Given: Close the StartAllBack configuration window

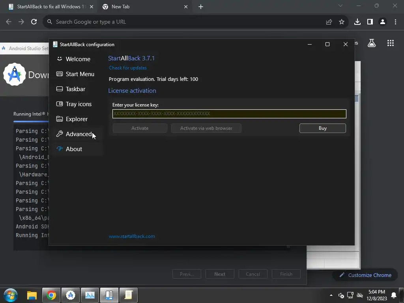Looking at the screenshot, I should tap(346, 44).
